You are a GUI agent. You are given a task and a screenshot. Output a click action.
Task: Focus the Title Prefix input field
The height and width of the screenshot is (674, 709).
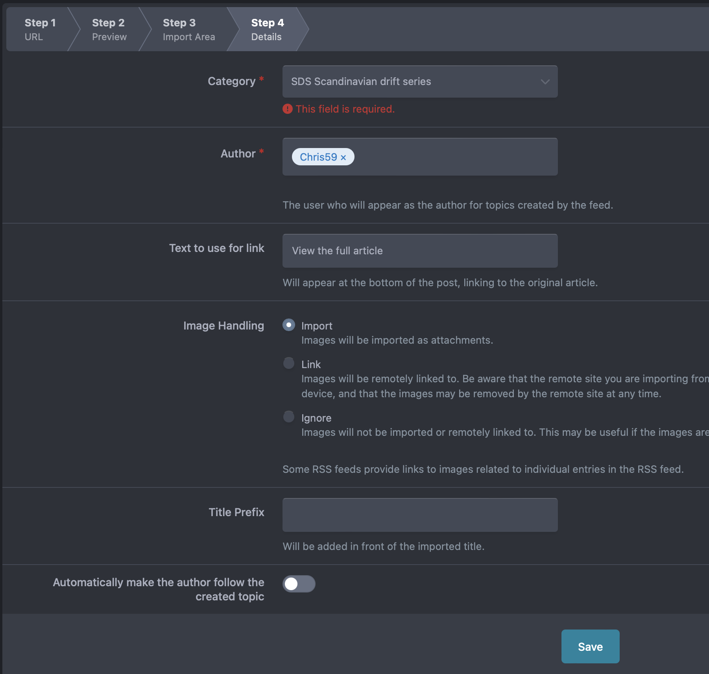(420, 515)
